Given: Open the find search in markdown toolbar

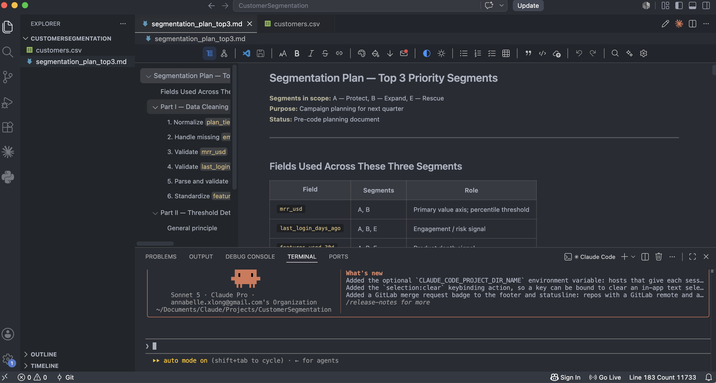Looking at the screenshot, I should click(x=615, y=53).
